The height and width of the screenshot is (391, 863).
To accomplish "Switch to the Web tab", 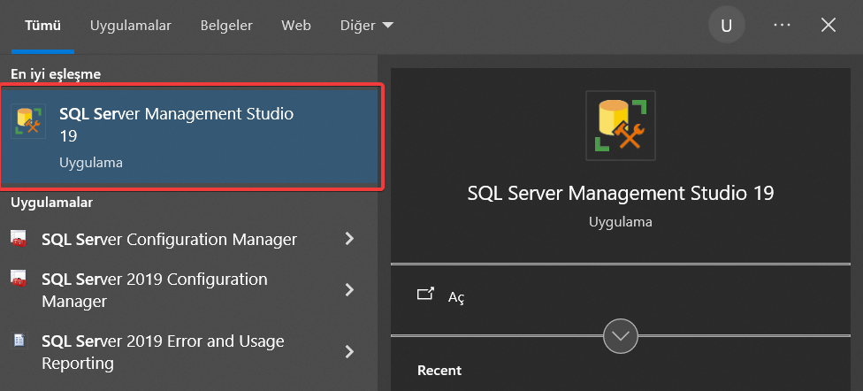I will [x=296, y=26].
